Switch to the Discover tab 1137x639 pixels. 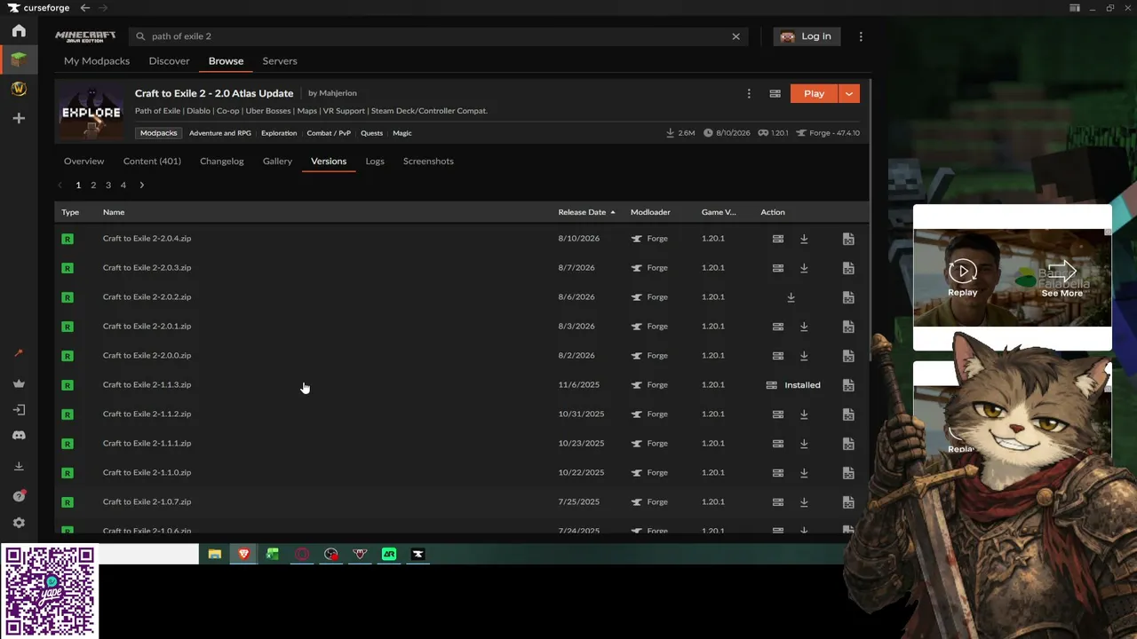[x=169, y=61]
